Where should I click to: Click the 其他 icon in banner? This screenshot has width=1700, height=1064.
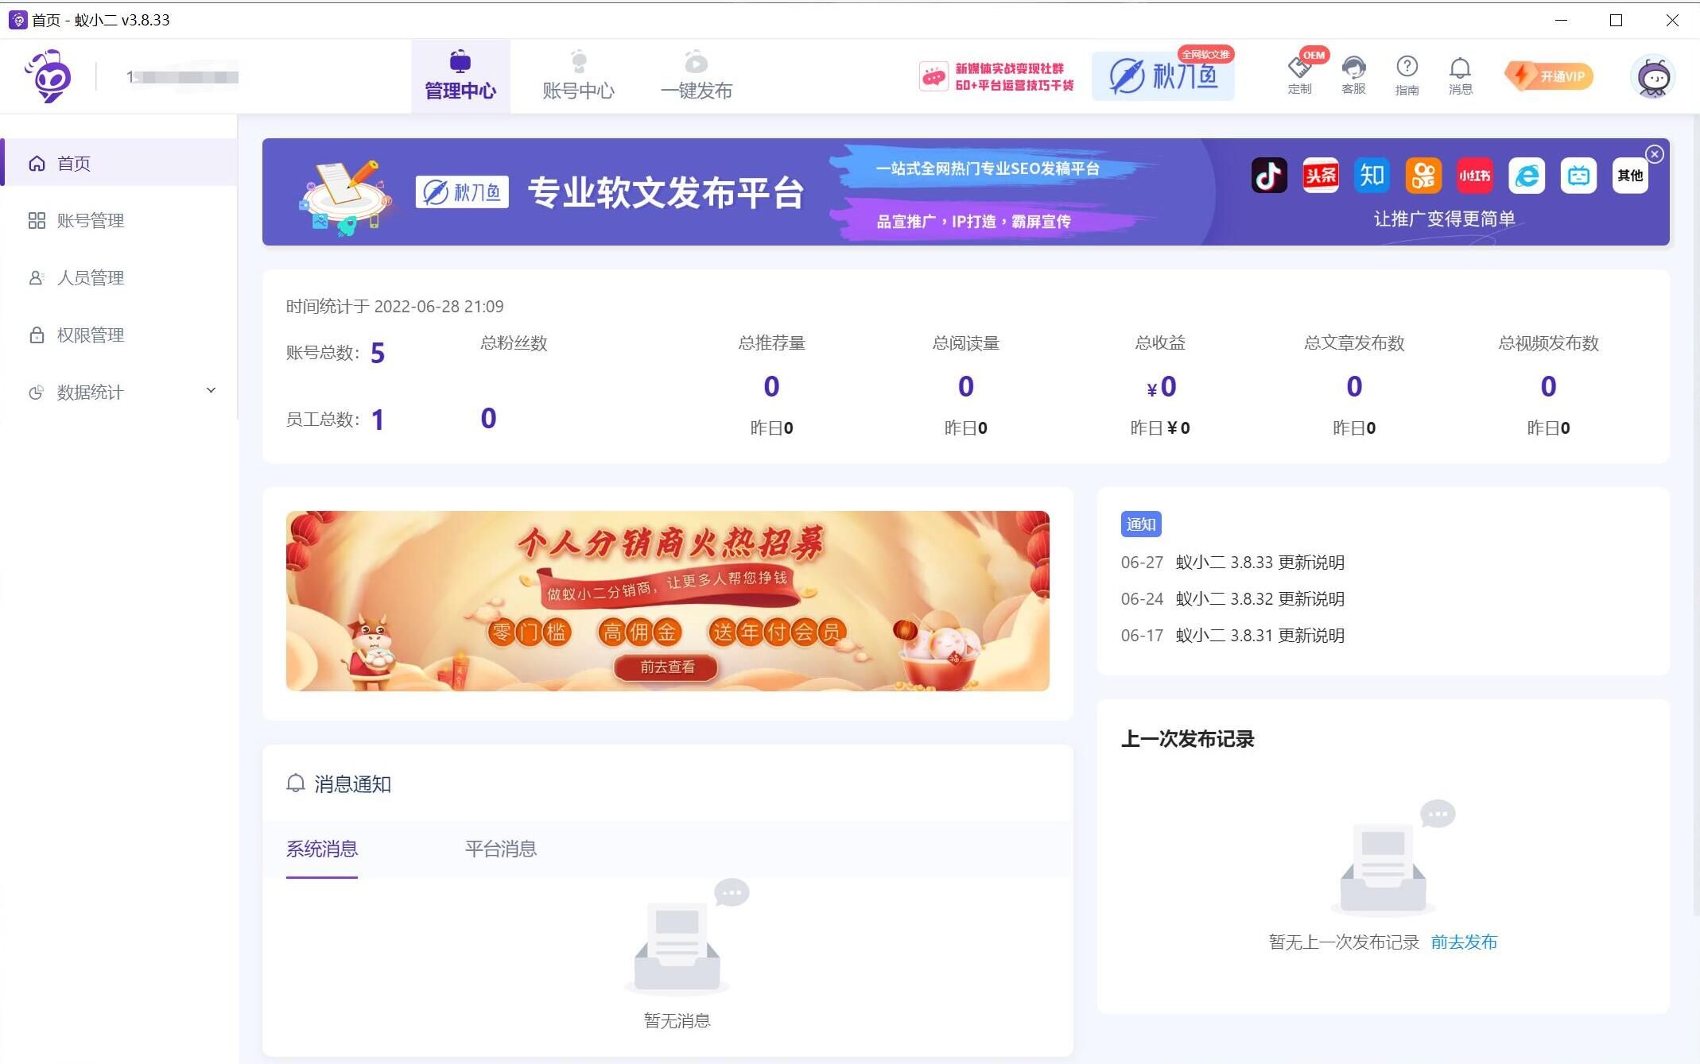[x=1630, y=175]
